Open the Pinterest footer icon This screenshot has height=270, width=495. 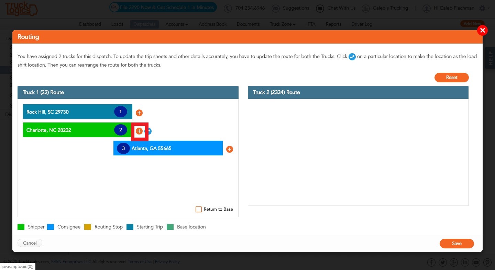[487, 262]
